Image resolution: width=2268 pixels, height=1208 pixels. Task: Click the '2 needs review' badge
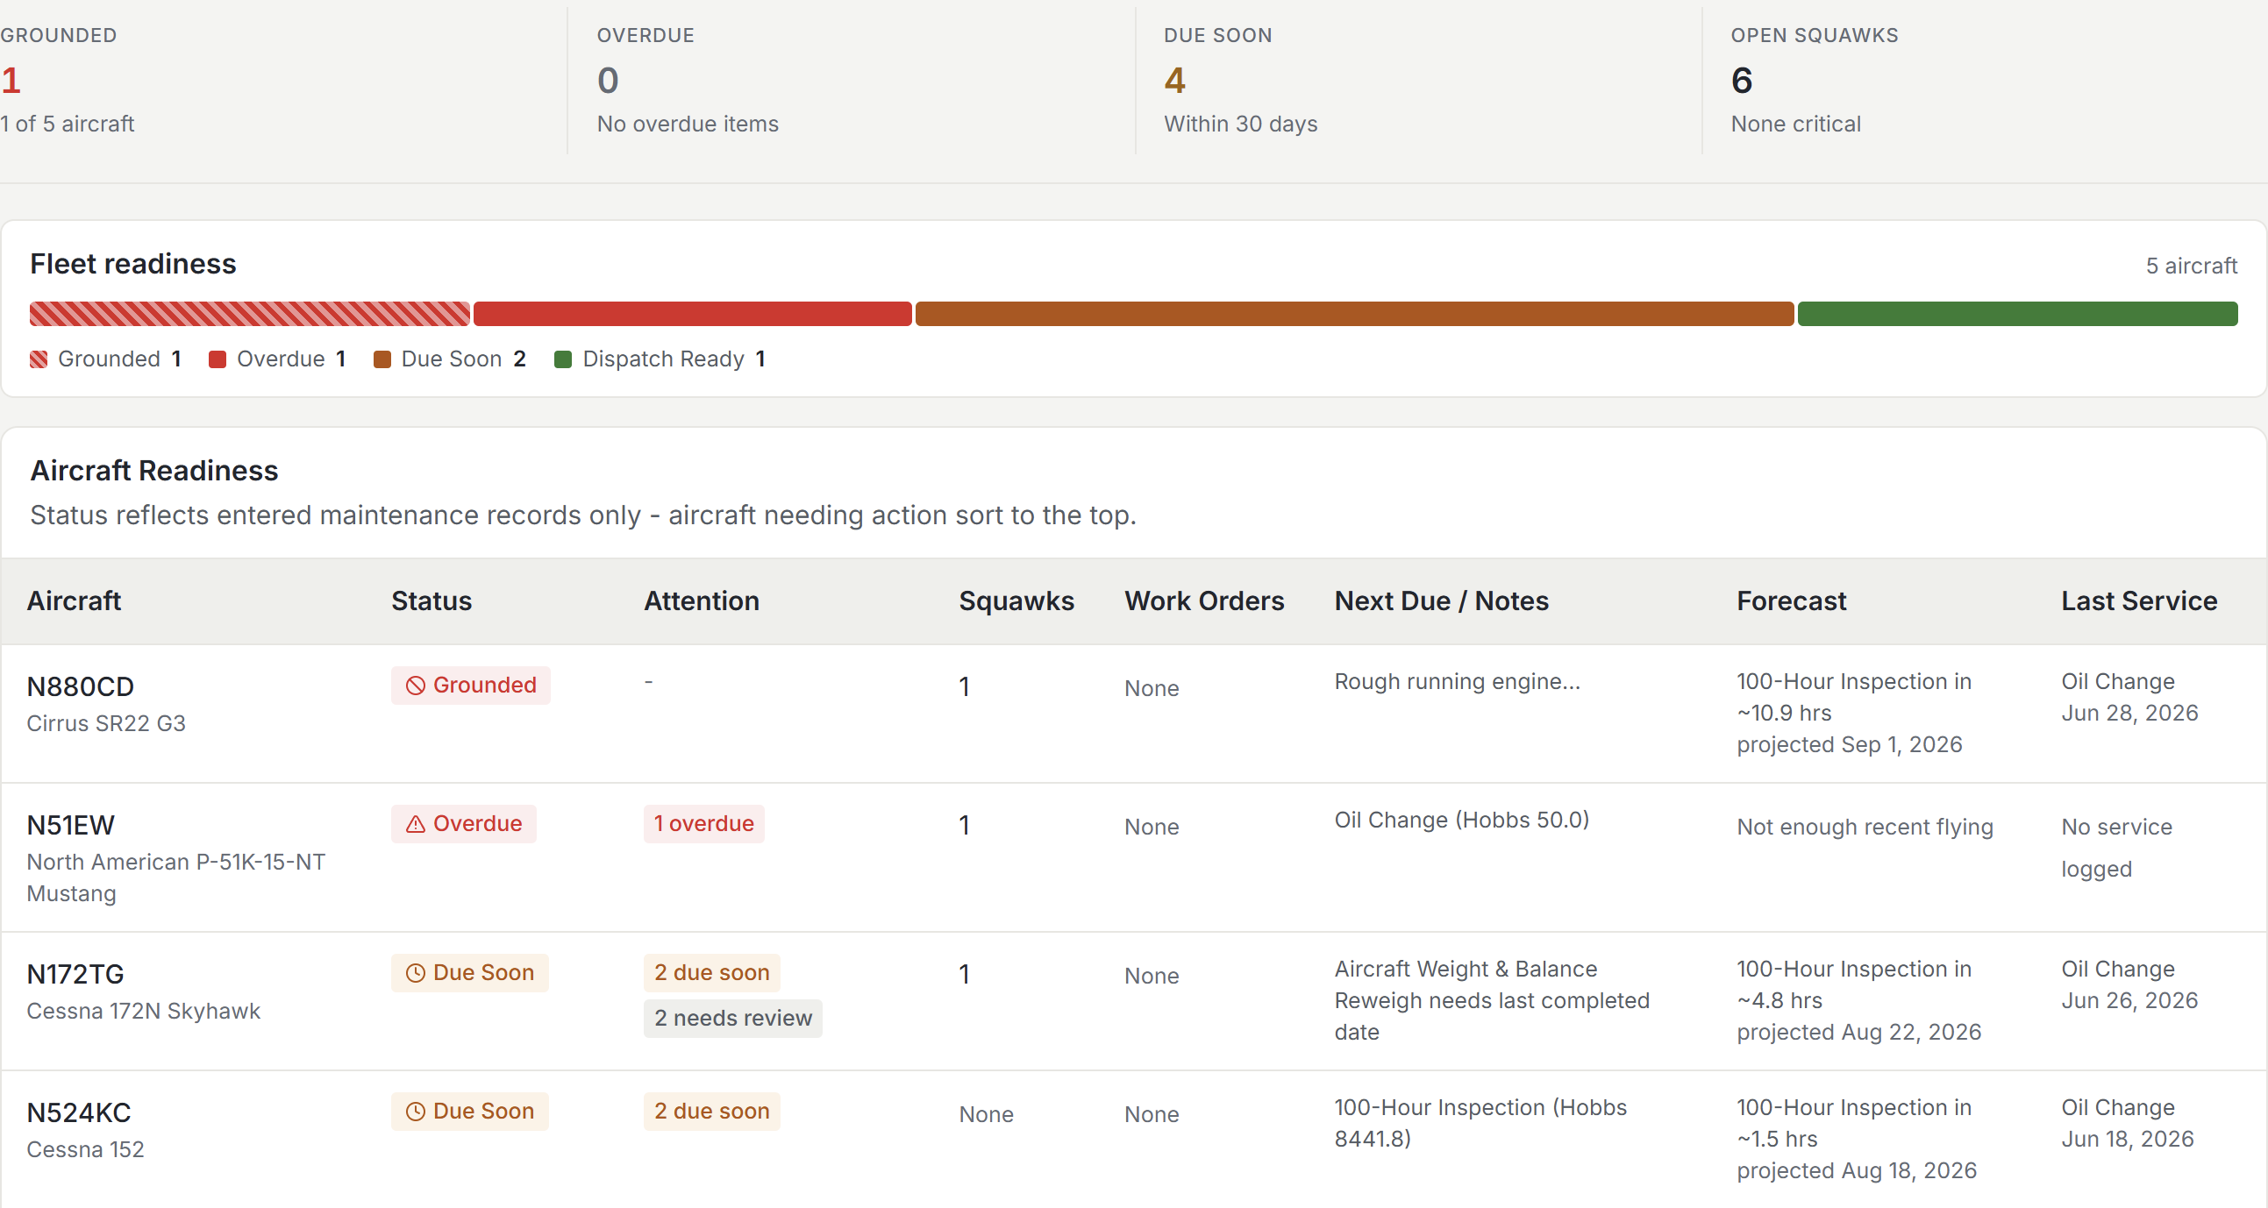733,1019
